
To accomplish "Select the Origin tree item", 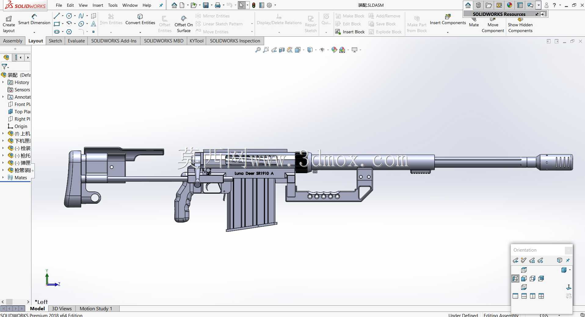I will tap(18, 126).
